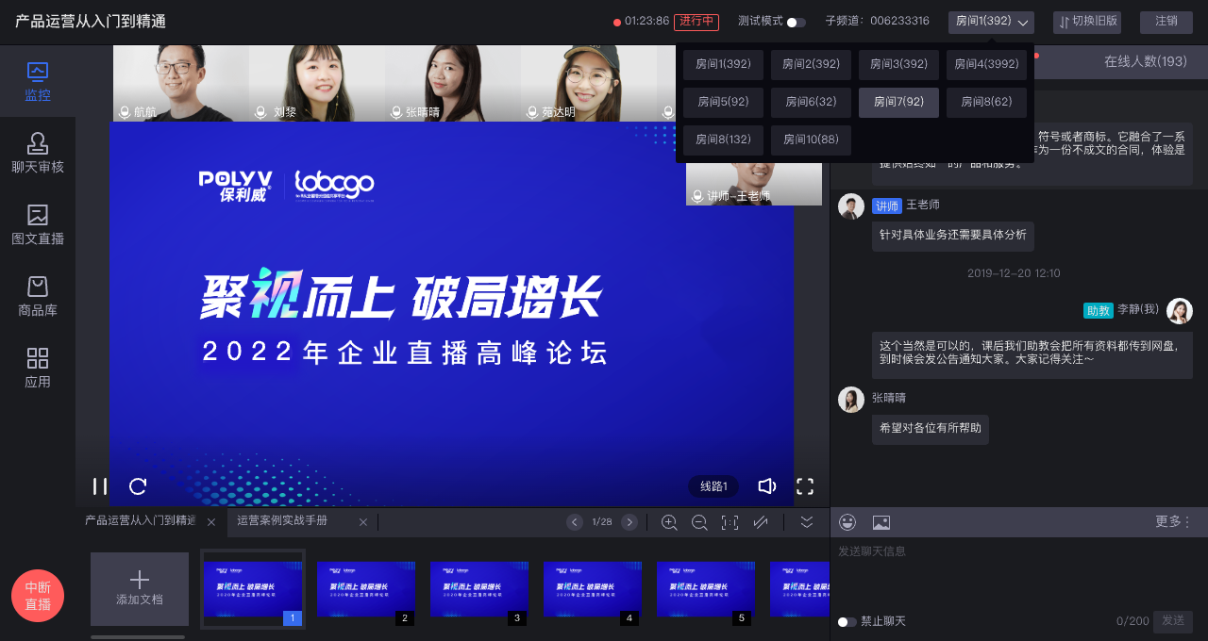
Task: Go to previous slide page arrow
Action: tap(575, 522)
